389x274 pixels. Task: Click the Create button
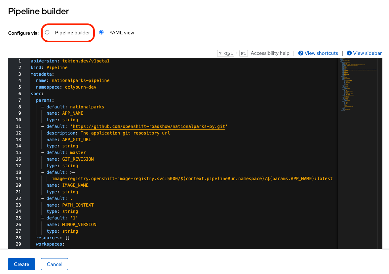(x=21, y=264)
